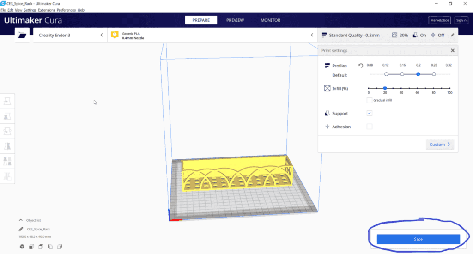Expand the Creality Ender-3 printer selector

[70, 35]
